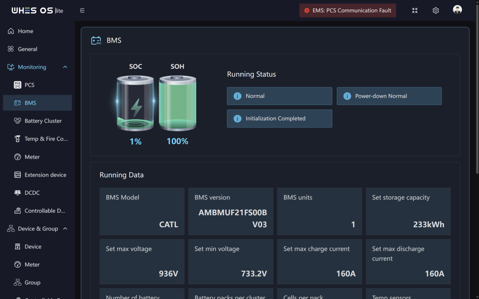
Task: Exit fullscreen using the shrink icon
Action: pos(415,11)
